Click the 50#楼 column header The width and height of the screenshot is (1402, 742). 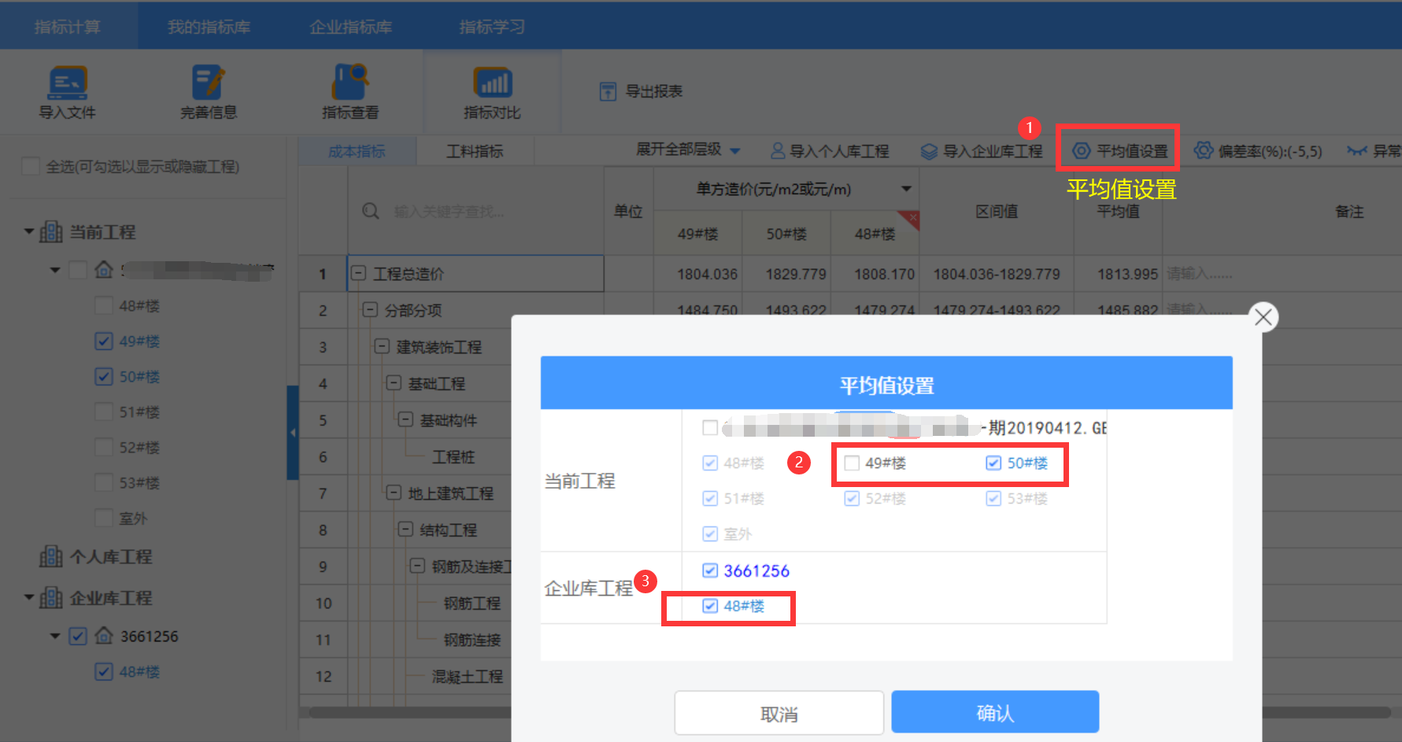[786, 234]
